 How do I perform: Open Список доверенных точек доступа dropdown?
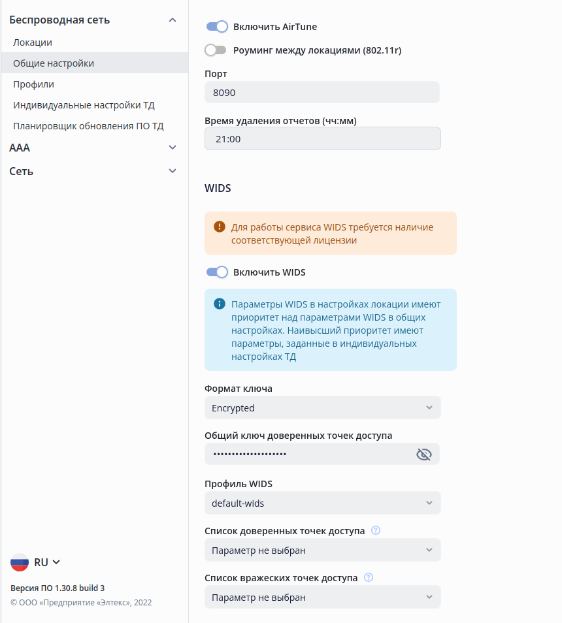coord(322,551)
